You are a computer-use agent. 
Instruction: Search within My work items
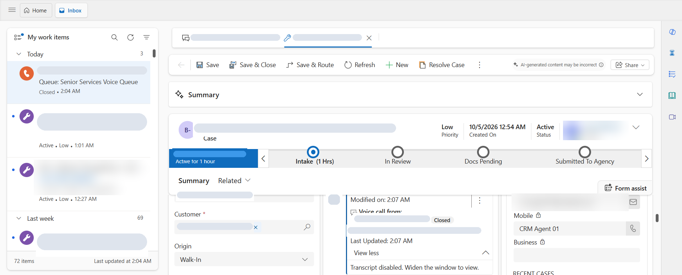(x=114, y=37)
